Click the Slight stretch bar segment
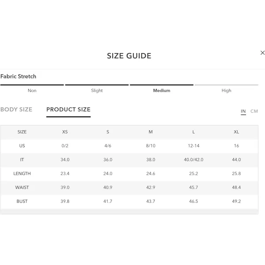 [97, 85]
